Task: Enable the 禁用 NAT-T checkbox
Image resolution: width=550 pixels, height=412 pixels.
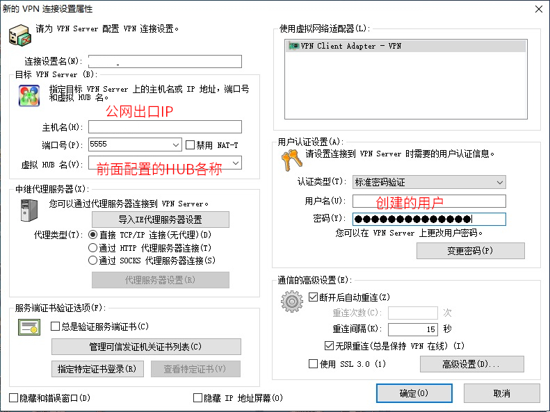Action: point(190,145)
